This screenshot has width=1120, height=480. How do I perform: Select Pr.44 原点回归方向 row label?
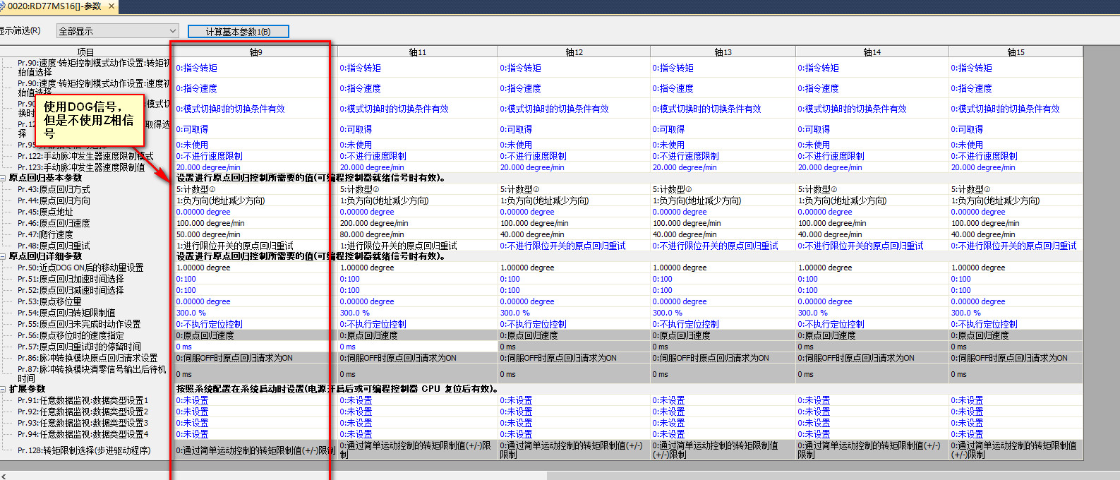coord(54,200)
